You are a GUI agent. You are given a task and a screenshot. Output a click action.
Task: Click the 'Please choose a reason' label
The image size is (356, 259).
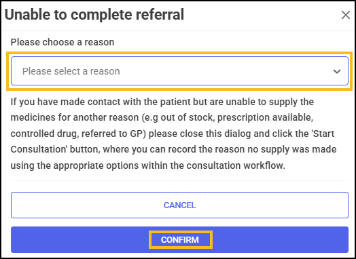63,42
